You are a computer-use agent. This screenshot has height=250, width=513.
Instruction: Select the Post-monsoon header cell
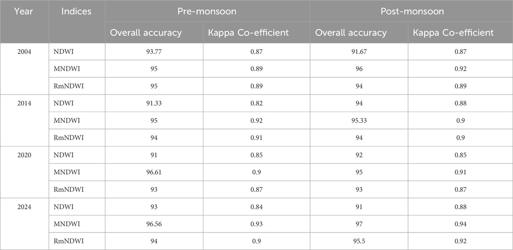(412, 12)
